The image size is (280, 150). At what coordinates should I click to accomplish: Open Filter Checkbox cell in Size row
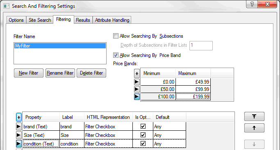pos(108,135)
